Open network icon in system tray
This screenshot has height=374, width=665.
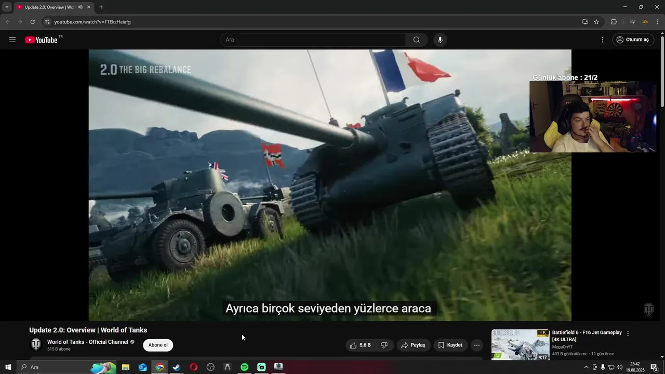(611, 367)
